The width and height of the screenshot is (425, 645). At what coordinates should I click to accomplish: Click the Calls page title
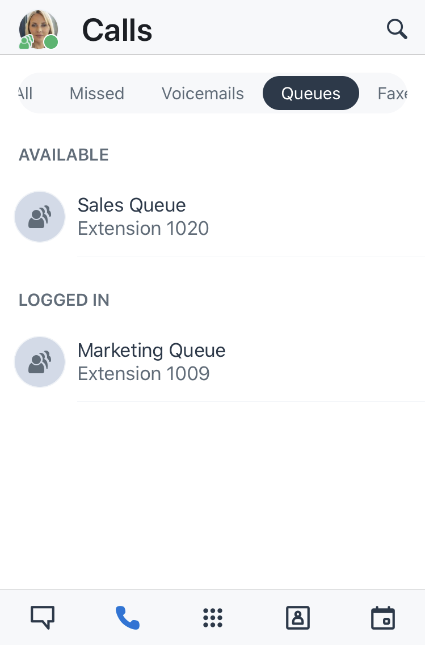pyautogui.click(x=117, y=30)
